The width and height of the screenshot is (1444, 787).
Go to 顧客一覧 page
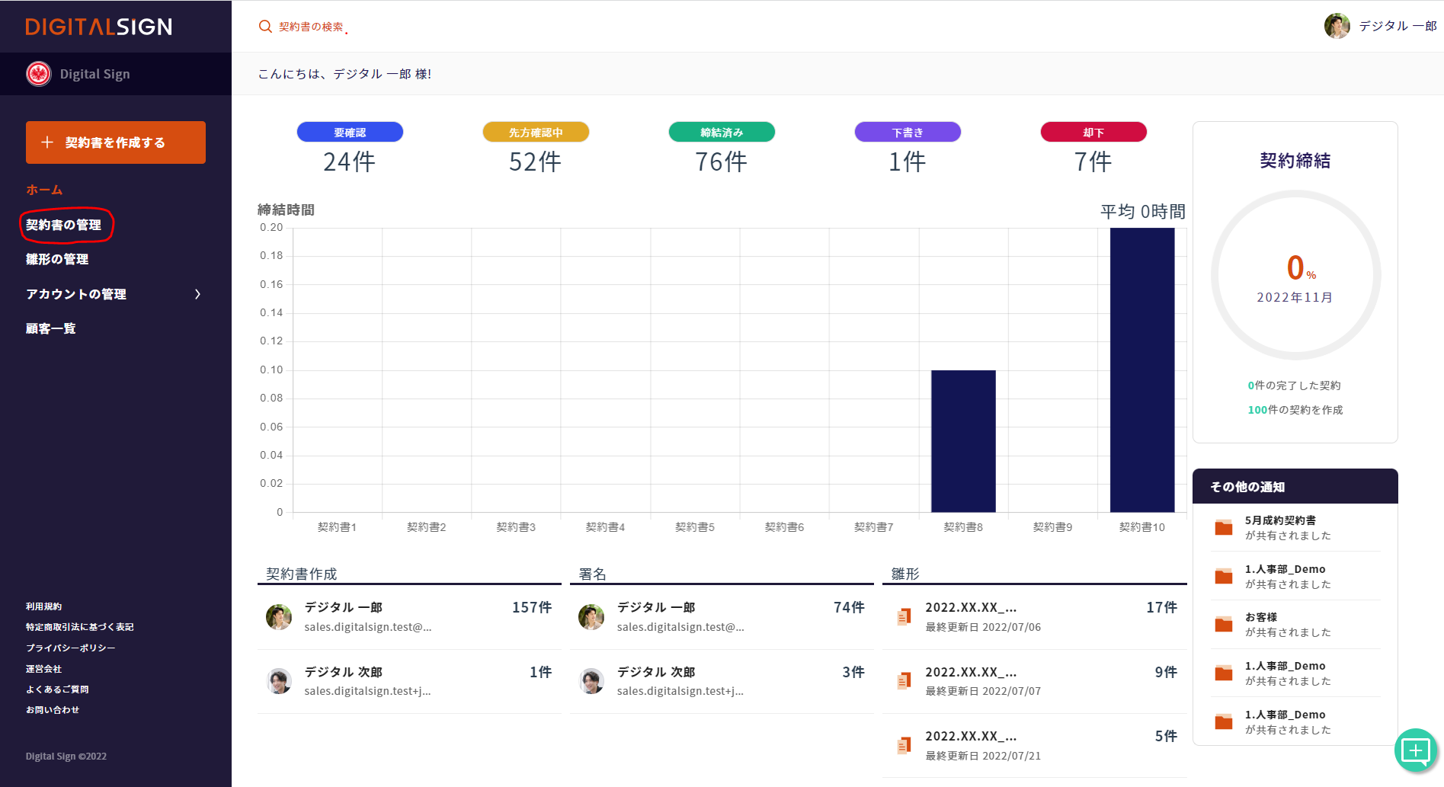point(51,328)
